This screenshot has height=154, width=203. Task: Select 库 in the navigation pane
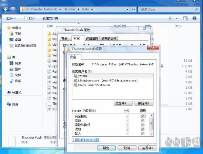[x=11, y=57]
